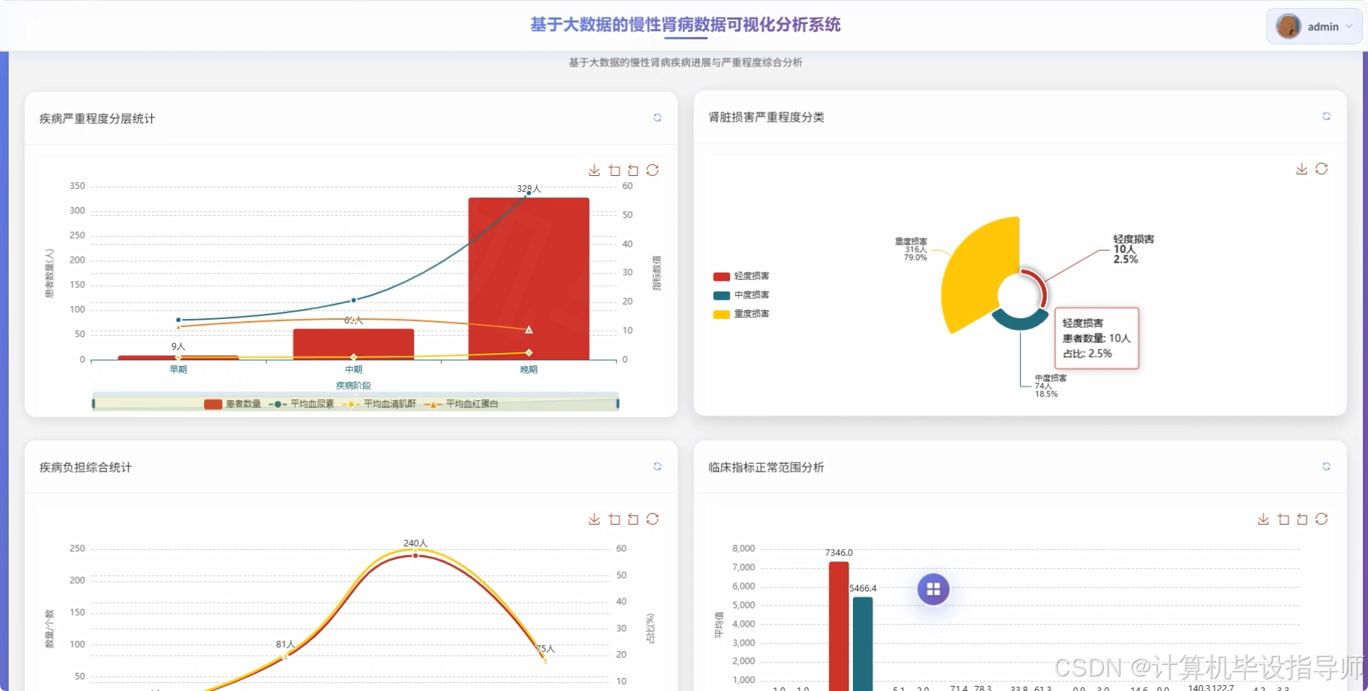Viewport: 1368px width, 691px height.
Task: Open the floating purple grid menu button
Action: pos(933,589)
